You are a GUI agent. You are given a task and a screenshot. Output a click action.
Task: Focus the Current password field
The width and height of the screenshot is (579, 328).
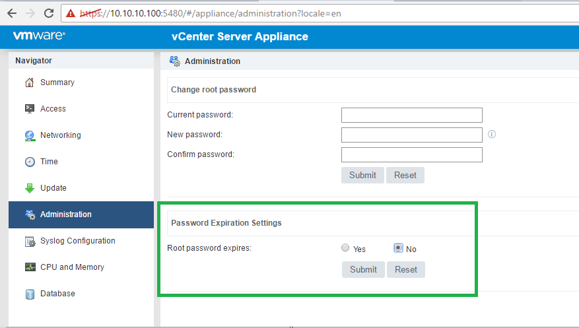click(412, 115)
